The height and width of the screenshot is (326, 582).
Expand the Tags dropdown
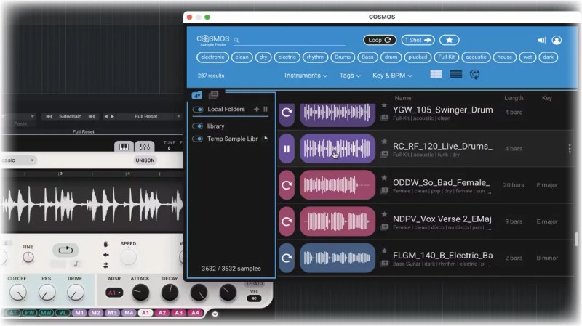coord(350,76)
